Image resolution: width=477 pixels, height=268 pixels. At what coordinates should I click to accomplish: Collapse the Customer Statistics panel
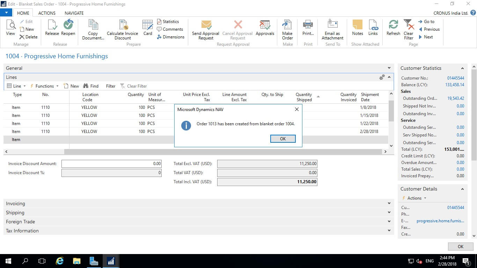pos(462,68)
